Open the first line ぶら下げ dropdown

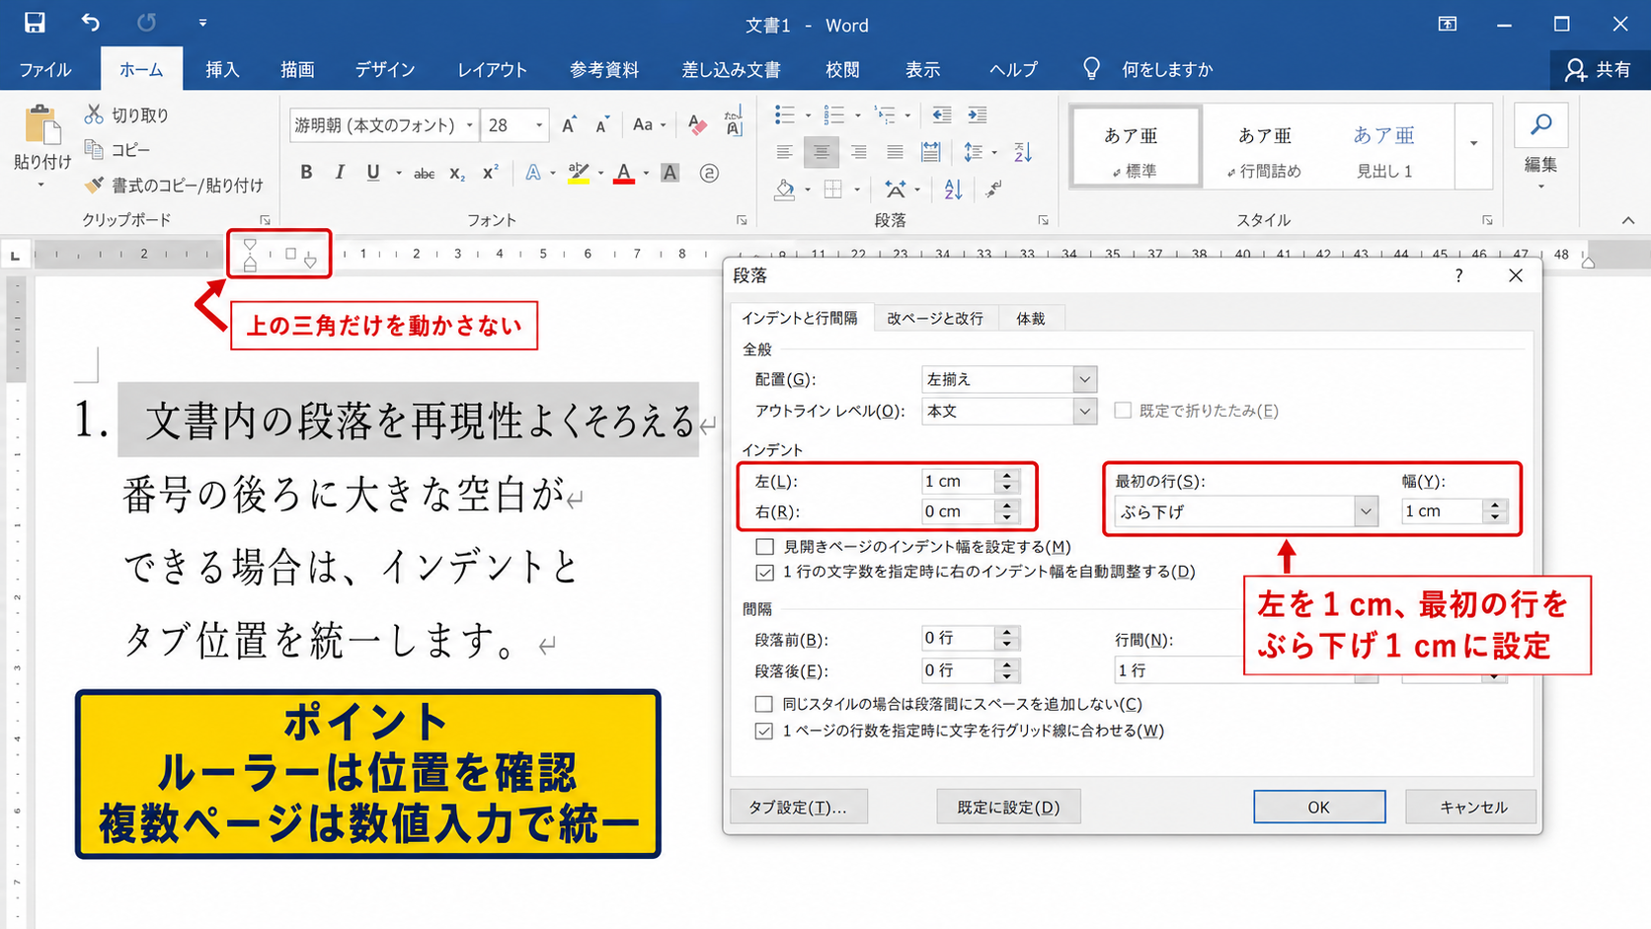(1366, 511)
